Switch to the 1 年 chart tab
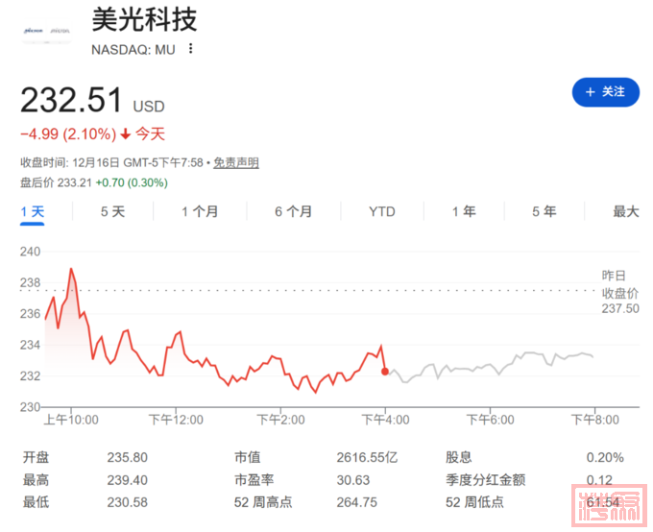Image resolution: width=653 pixels, height=532 pixels. click(x=464, y=211)
